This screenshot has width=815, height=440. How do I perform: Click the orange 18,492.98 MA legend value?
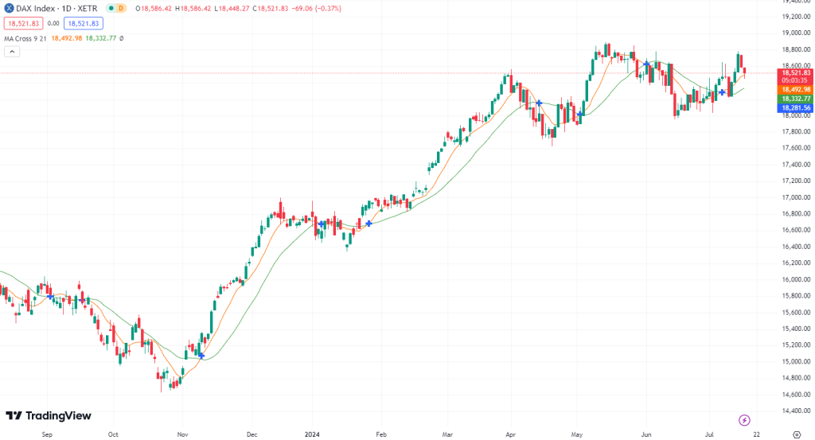[67, 38]
